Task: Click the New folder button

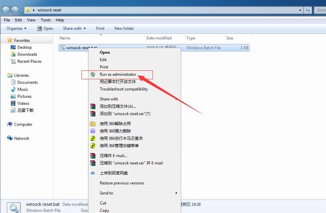Action: 124,28
